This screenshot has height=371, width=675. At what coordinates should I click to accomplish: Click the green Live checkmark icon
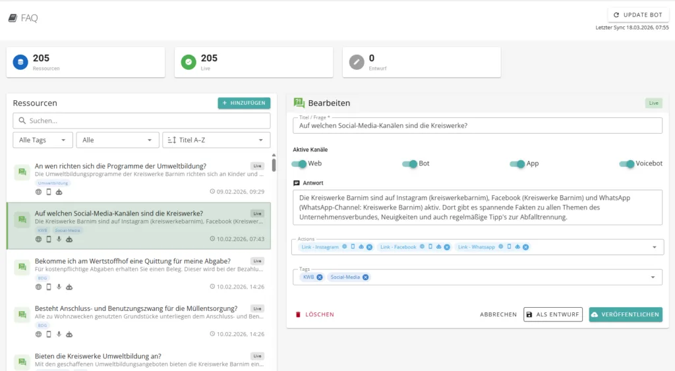(188, 62)
